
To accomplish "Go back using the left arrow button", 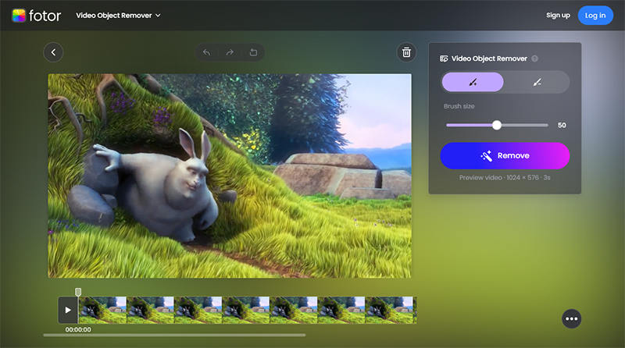I will coord(53,52).
